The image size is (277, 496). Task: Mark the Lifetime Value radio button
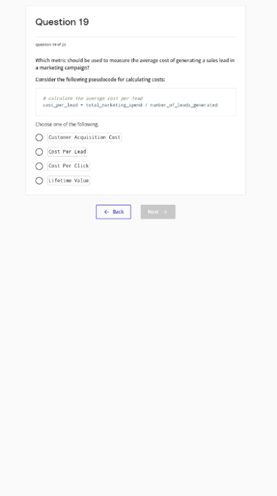(39, 181)
